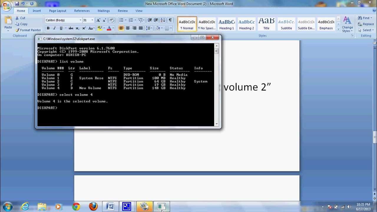Image resolution: width=377 pixels, height=212 pixels.
Task: Switch to the Insert tab
Action: (37, 11)
